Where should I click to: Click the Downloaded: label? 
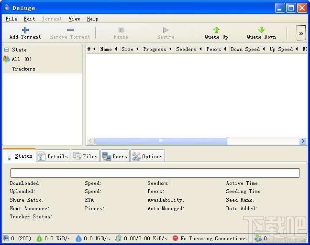pos(25,183)
